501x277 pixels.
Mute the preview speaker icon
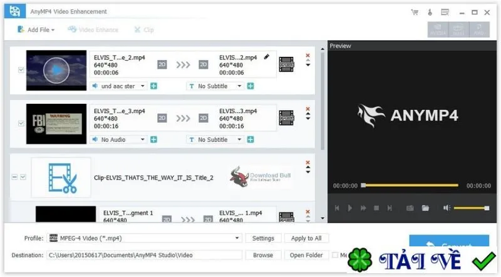point(447,208)
